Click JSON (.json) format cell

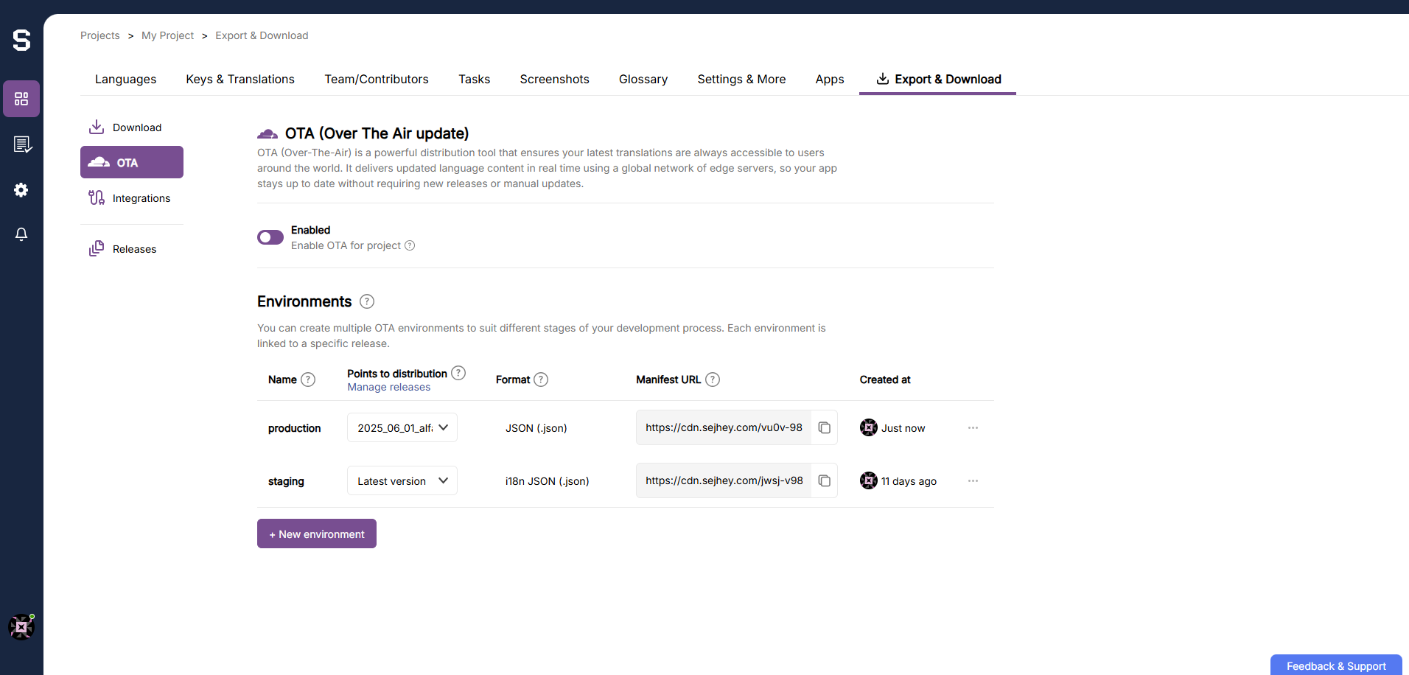pos(536,428)
